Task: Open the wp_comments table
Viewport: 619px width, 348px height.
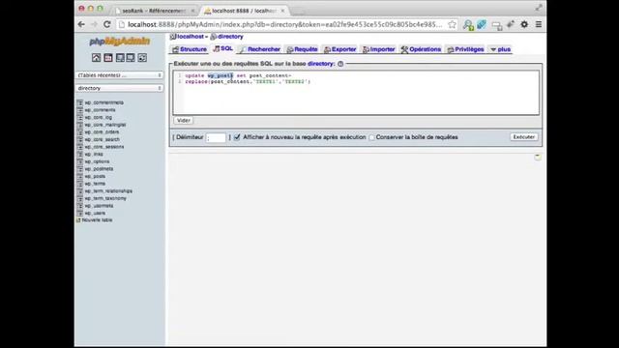Action: click(100, 110)
